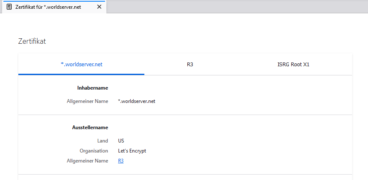This screenshot has width=368, height=180.
Task: Click the divider line above the Ausstellername section
Action: [185, 115]
